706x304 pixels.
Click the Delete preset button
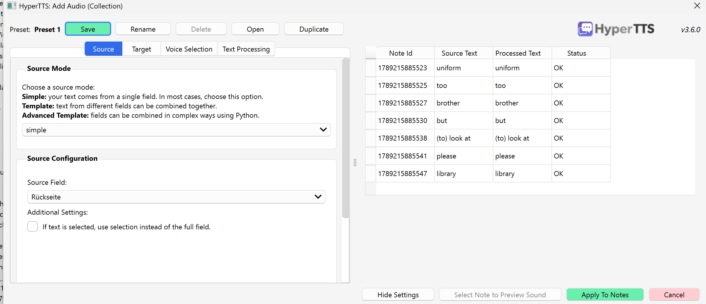201,29
